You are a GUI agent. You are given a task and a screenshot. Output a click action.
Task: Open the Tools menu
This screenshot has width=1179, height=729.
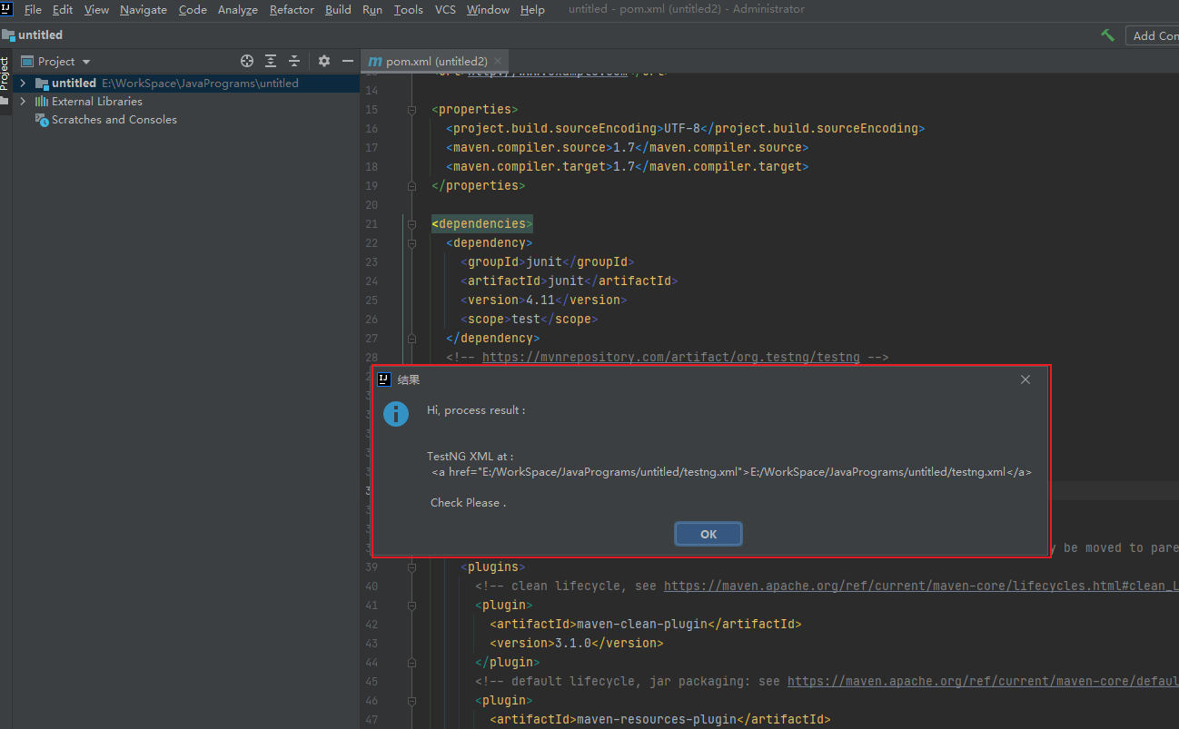point(409,10)
